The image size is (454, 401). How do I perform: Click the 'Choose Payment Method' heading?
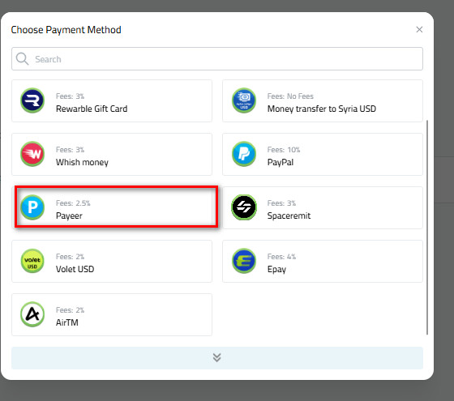pyautogui.click(x=66, y=30)
